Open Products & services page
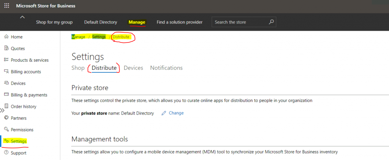 [30, 60]
